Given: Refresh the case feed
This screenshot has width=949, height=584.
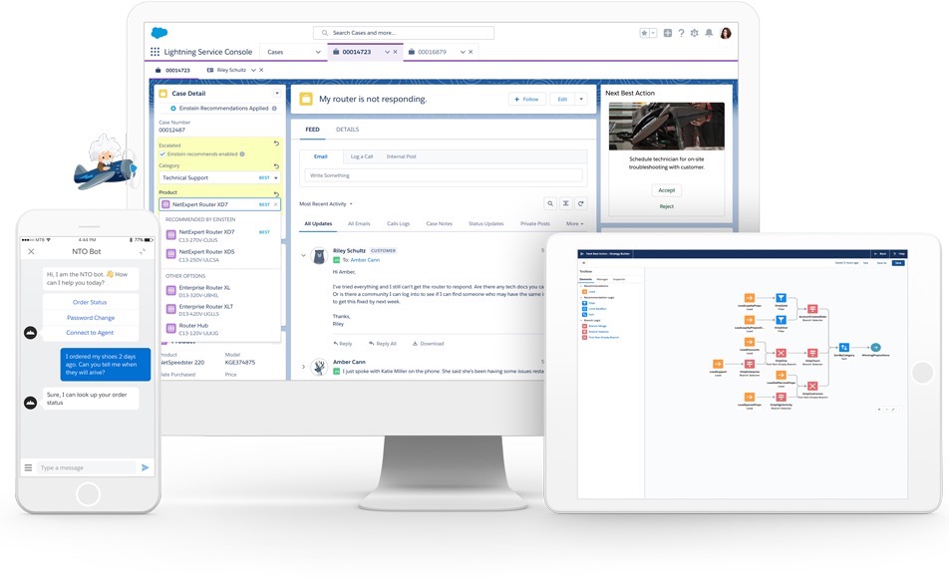Looking at the screenshot, I should pos(581,204).
